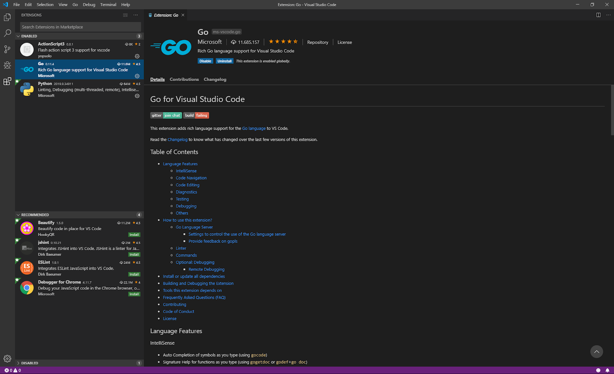Click the Python extension icon in list
Viewport: 614px width, 374px height.
pos(27,89)
